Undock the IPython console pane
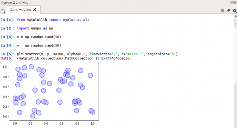 click(x=231, y=2)
